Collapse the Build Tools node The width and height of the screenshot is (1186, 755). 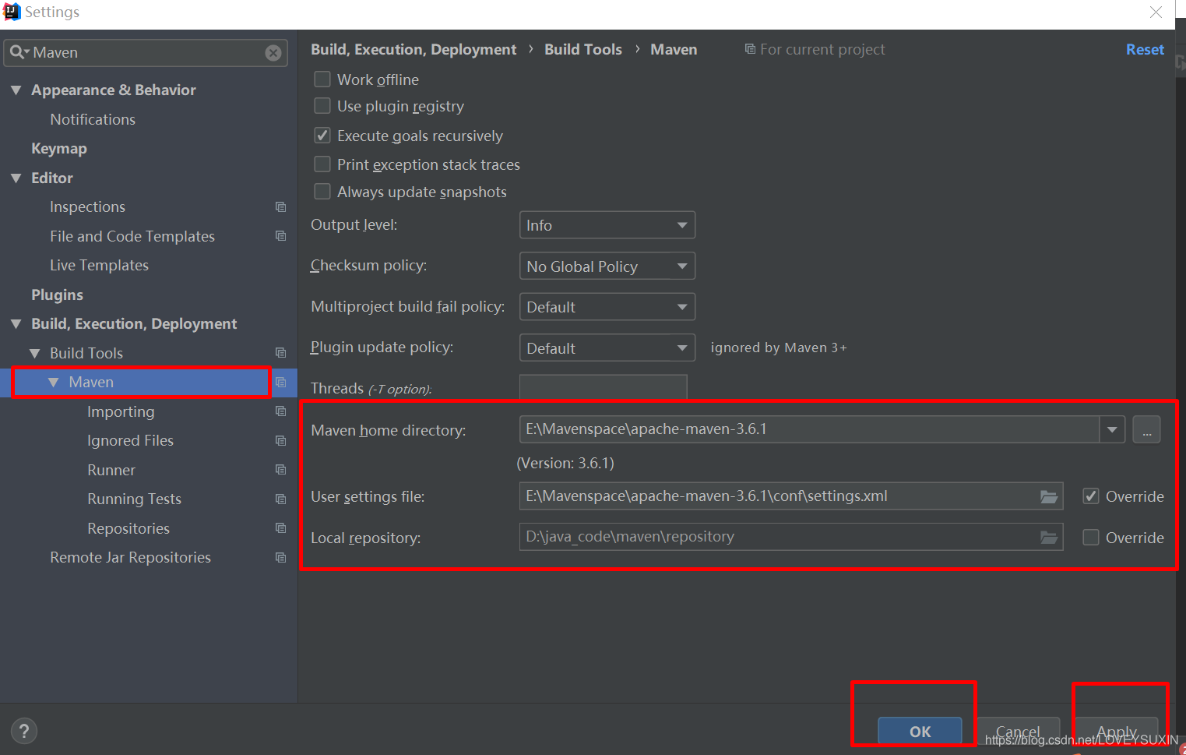pos(34,354)
